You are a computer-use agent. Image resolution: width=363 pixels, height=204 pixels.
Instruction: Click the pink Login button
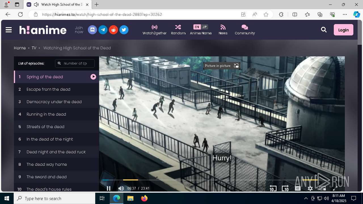point(343,30)
